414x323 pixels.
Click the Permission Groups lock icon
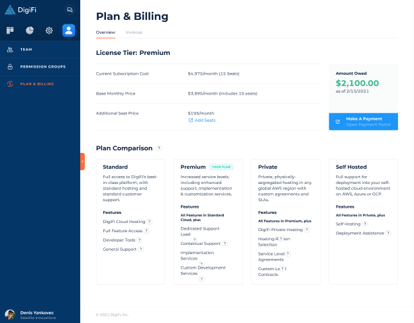click(10, 67)
